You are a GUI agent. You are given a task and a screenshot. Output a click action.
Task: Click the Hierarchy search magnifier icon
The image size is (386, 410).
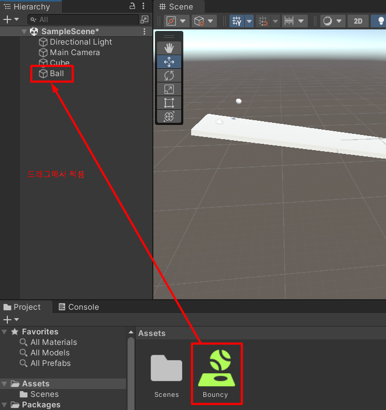pyautogui.click(x=33, y=19)
